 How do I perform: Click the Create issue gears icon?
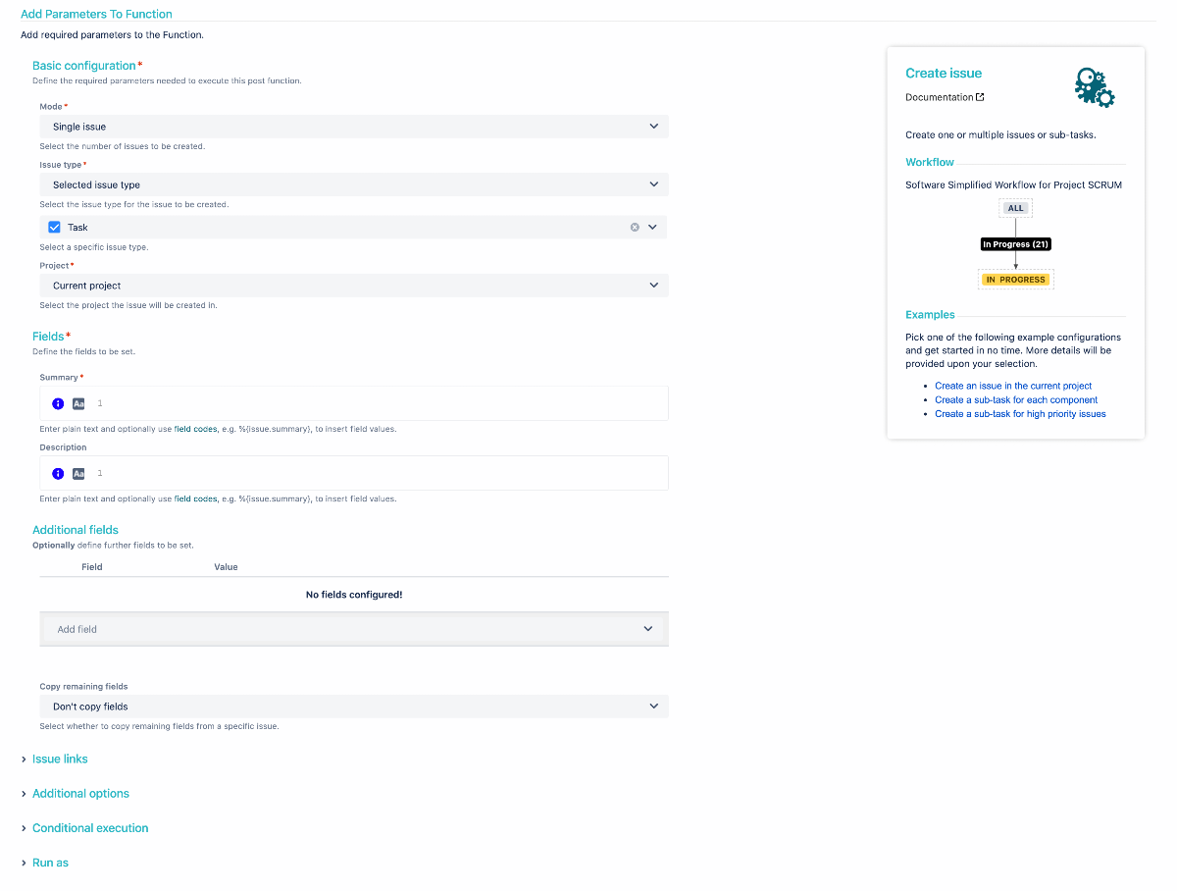coord(1095,87)
